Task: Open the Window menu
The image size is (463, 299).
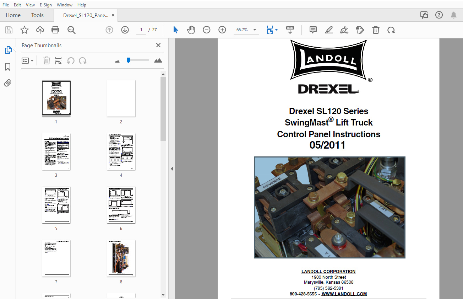Action: pos(65,5)
